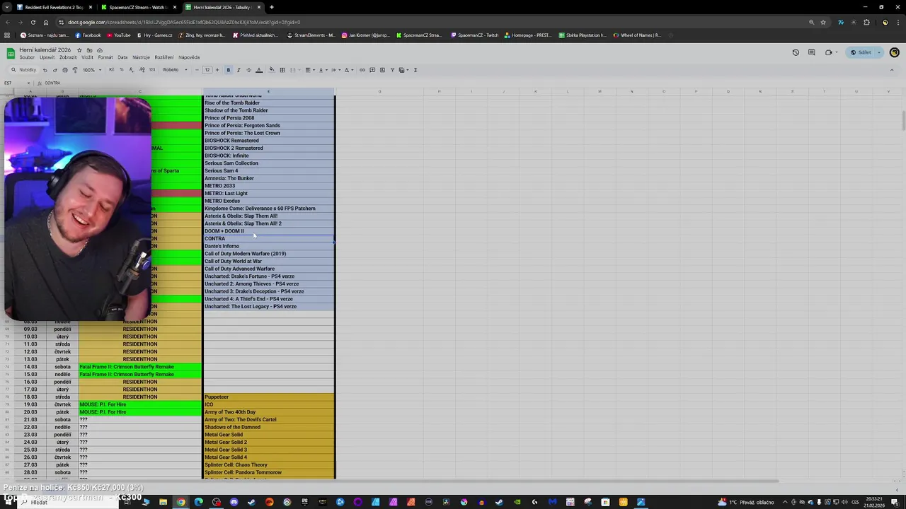Increase font size with plus button
906x509 pixels.
click(x=217, y=70)
